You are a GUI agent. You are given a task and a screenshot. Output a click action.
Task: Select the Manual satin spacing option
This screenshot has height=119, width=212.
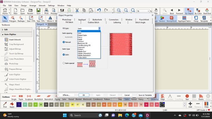(64, 42)
